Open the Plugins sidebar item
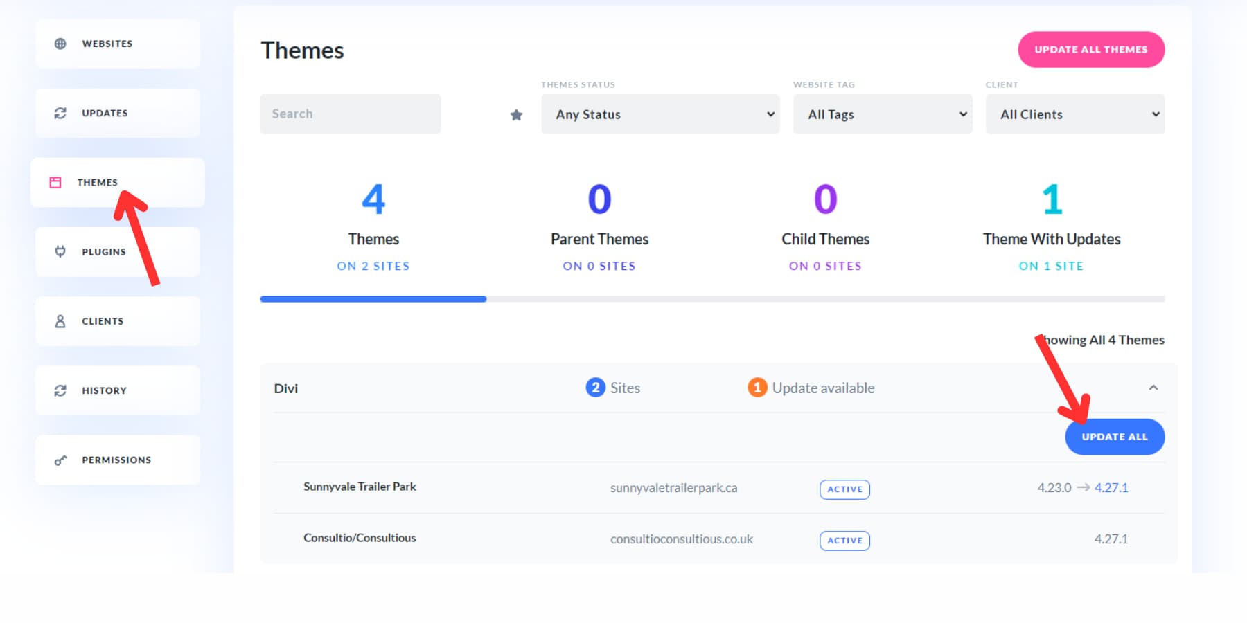This screenshot has width=1247, height=623. tap(118, 251)
